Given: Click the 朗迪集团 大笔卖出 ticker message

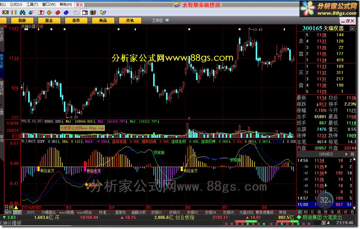Looking at the screenshot, I should 323,218.
